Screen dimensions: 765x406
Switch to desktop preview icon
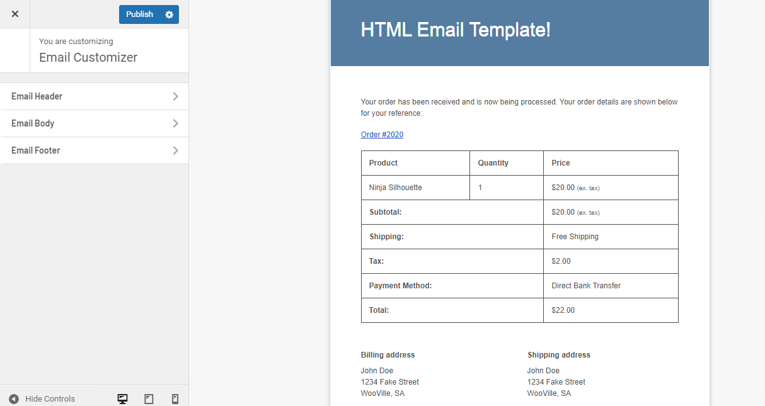(123, 399)
